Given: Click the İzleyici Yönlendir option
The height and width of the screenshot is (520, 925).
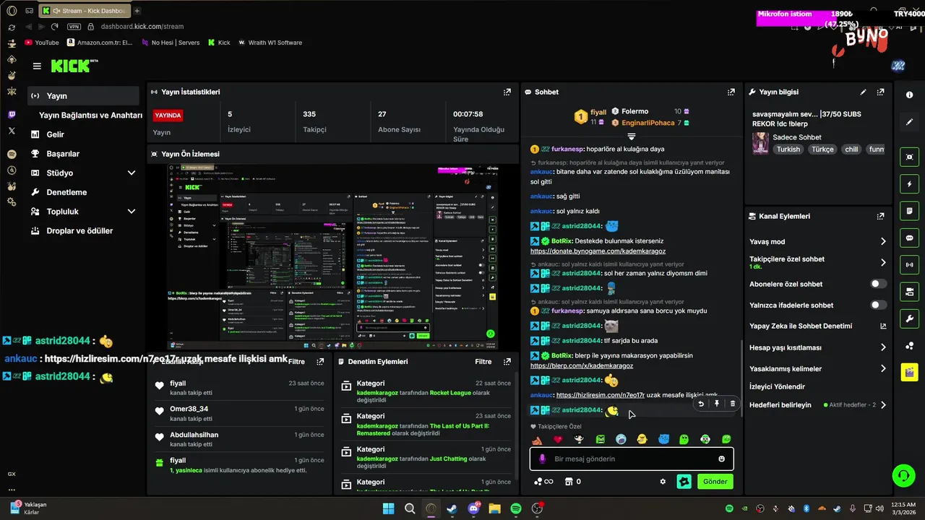Looking at the screenshot, I should [777, 386].
